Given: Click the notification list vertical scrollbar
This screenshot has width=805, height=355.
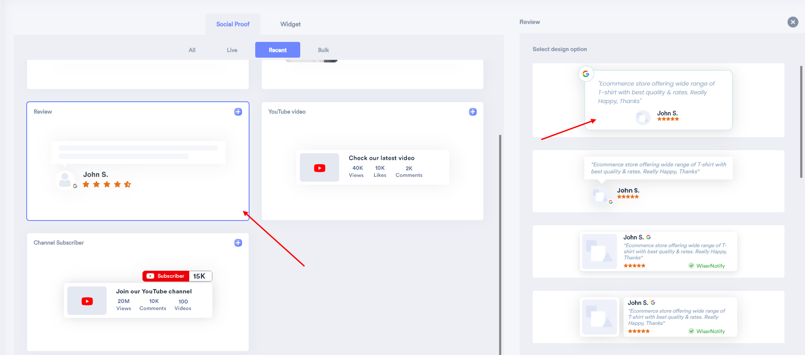Looking at the screenshot, I should [500, 245].
